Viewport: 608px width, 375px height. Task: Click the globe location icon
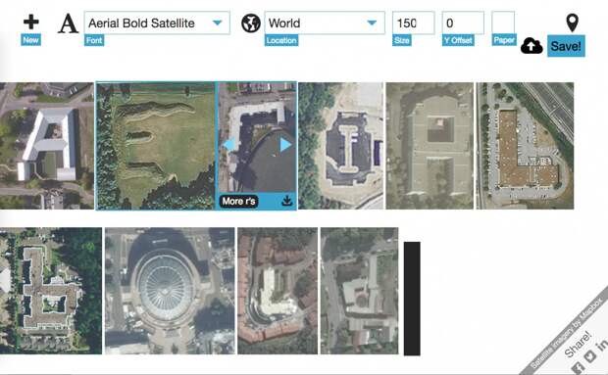(x=251, y=23)
